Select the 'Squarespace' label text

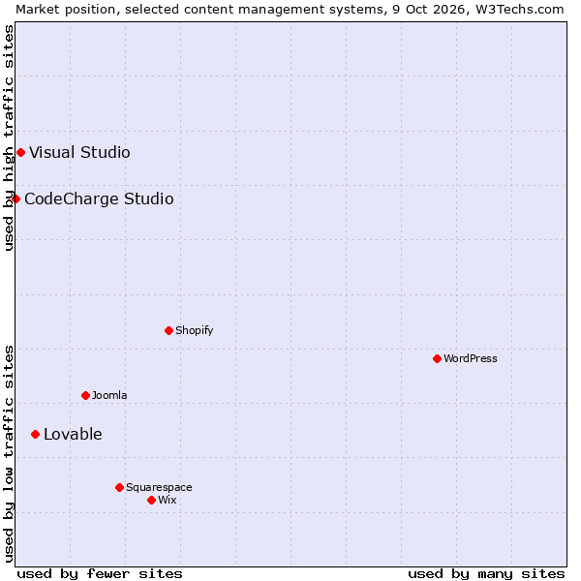pos(159,487)
